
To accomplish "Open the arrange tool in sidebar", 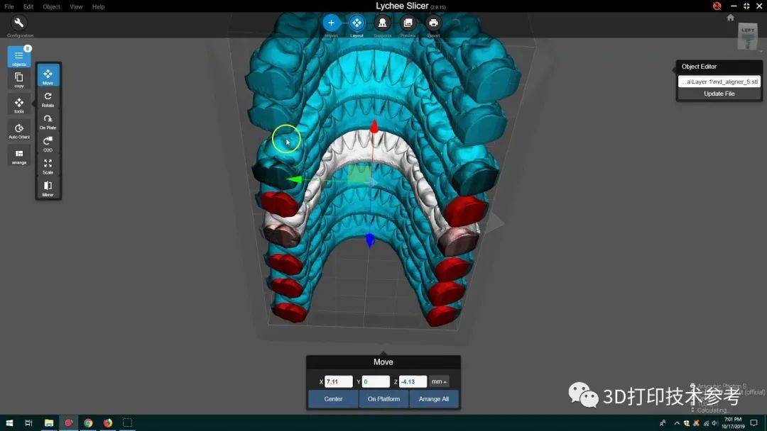I will [x=19, y=155].
